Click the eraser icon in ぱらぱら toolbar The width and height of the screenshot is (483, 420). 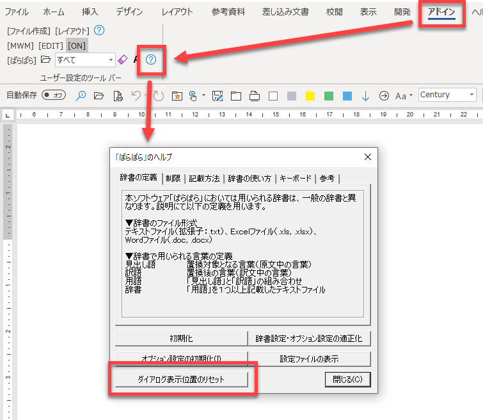point(123,60)
